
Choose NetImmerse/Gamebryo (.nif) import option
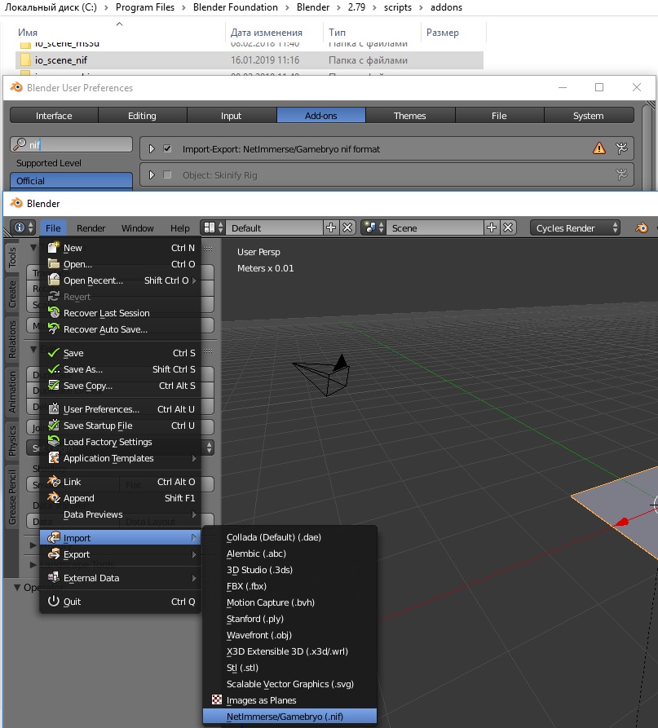tap(289, 717)
